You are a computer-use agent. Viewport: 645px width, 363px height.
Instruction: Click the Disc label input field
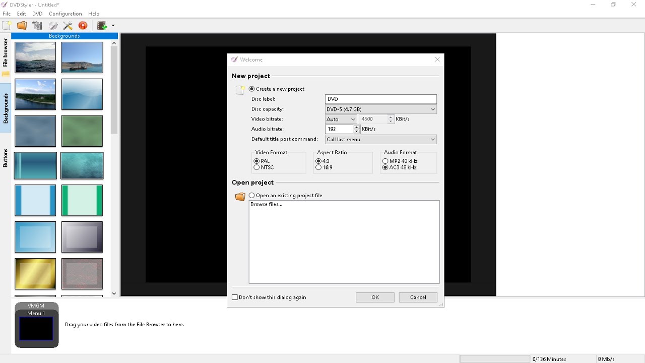click(x=381, y=99)
